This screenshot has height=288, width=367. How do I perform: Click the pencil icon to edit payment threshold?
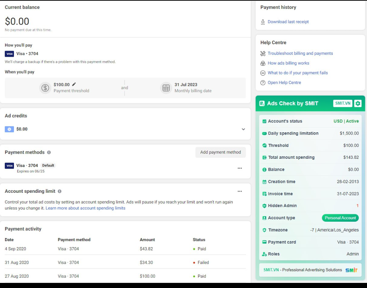point(74,84)
